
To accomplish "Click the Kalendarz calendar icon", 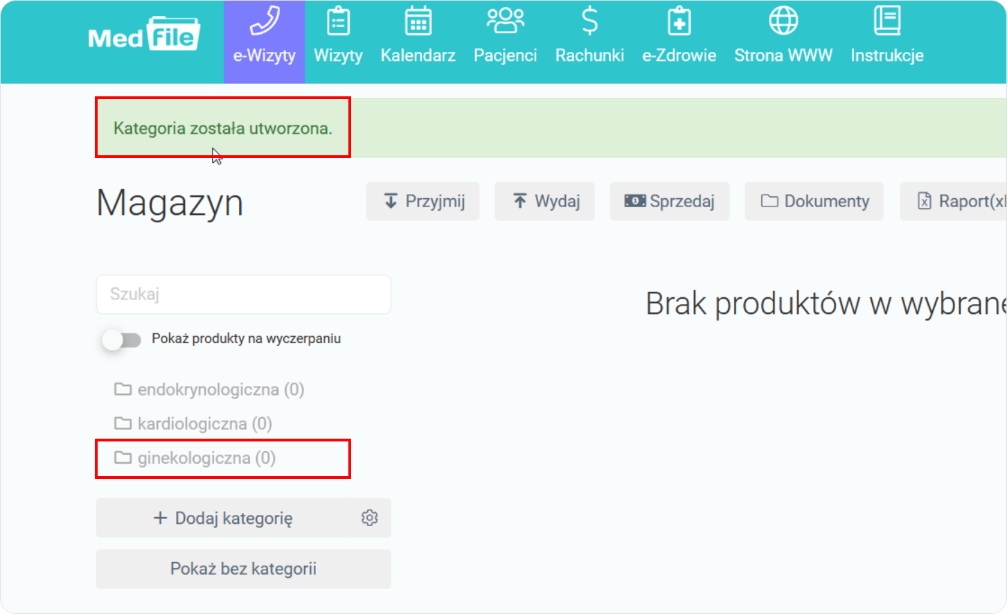I will pos(418,21).
